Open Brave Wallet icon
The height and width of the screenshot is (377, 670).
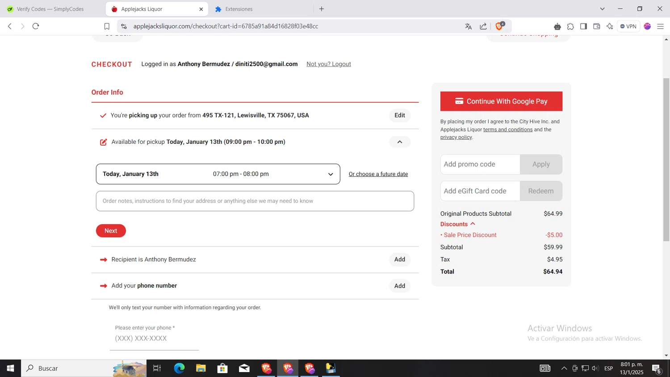[x=597, y=26]
